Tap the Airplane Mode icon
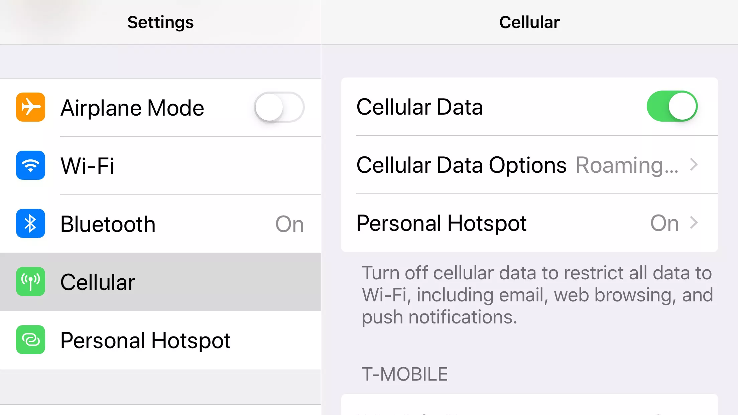This screenshot has height=415, width=738. coord(30,106)
